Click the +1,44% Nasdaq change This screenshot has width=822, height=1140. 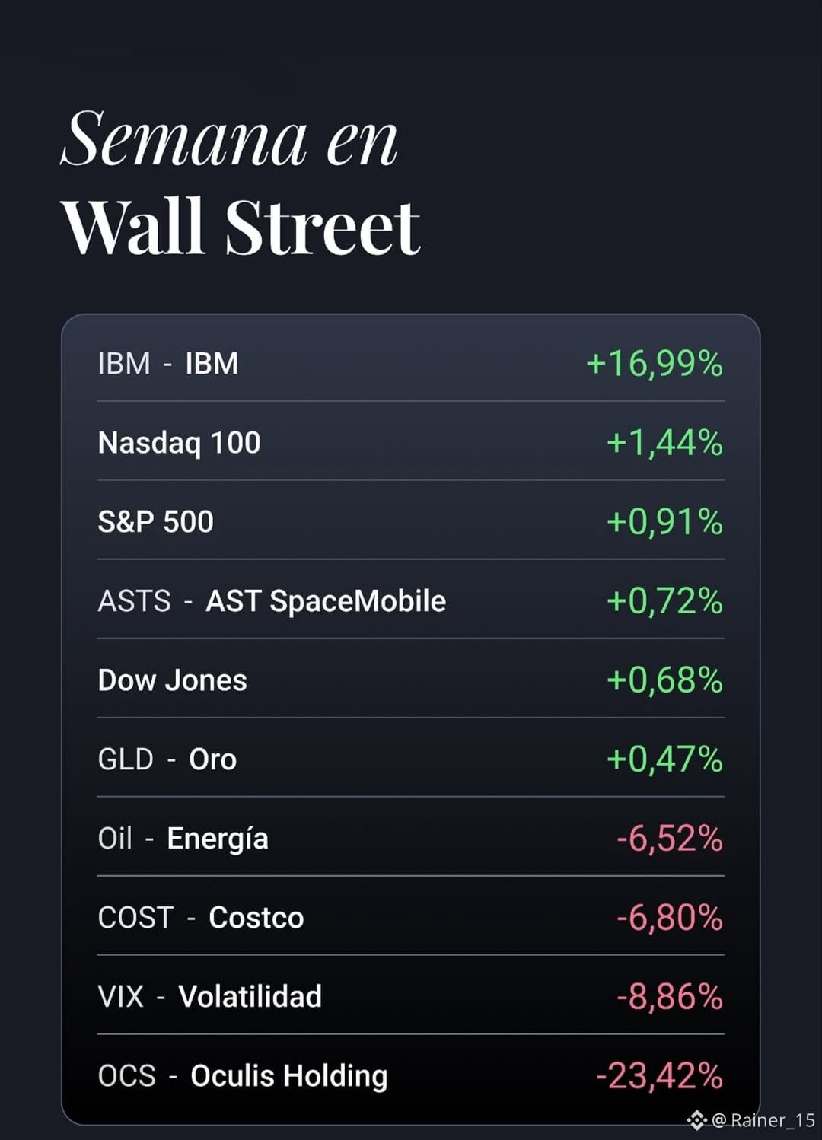click(x=664, y=442)
